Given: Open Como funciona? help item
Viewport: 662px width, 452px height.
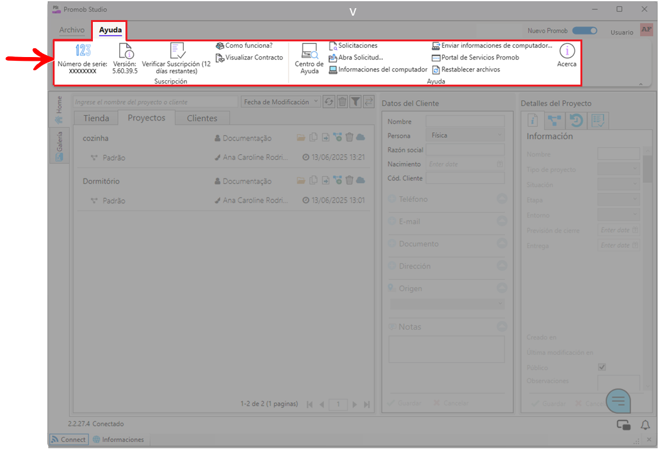Looking at the screenshot, I should tap(245, 46).
